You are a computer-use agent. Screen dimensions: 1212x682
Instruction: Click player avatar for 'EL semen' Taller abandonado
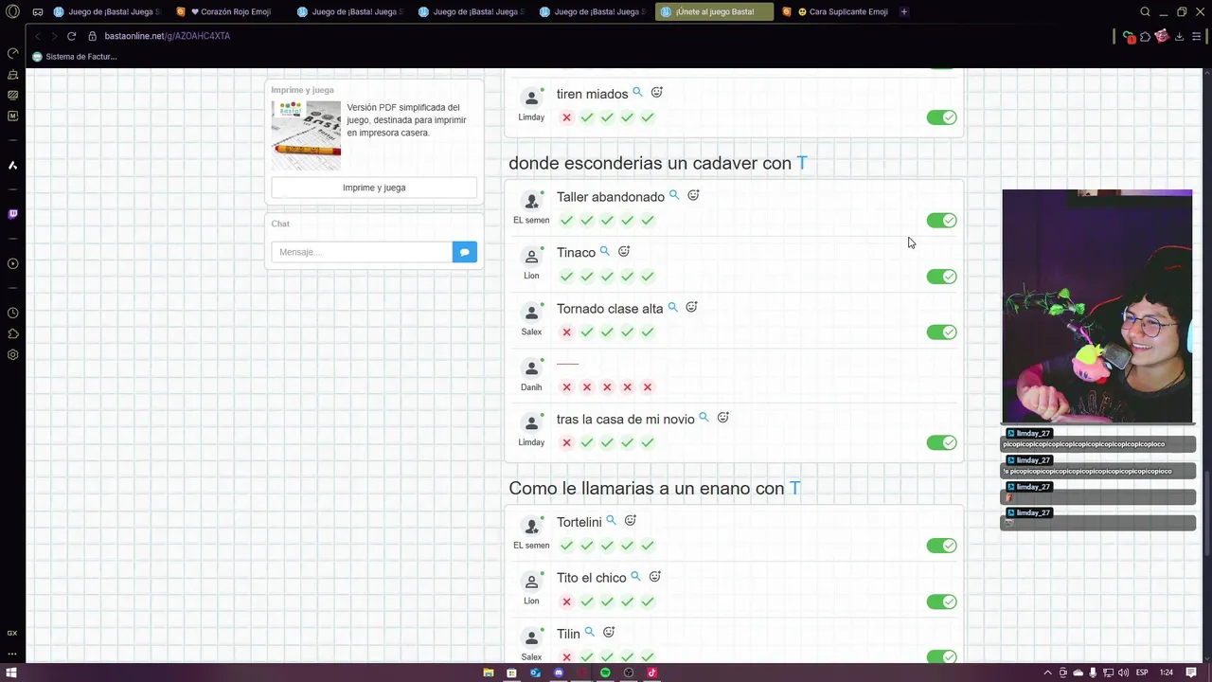point(531,200)
